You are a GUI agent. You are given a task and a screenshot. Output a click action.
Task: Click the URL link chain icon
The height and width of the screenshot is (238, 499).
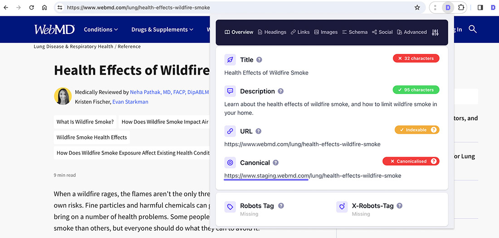click(x=230, y=131)
